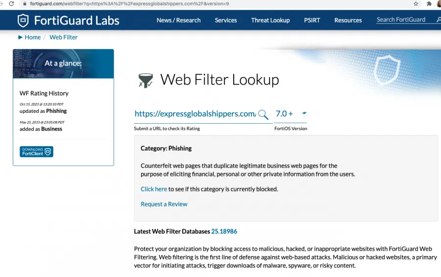This screenshot has height=277, width=441.
Task: Click 'Submit a URL to check its Rating' text
Action: tap(167, 128)
